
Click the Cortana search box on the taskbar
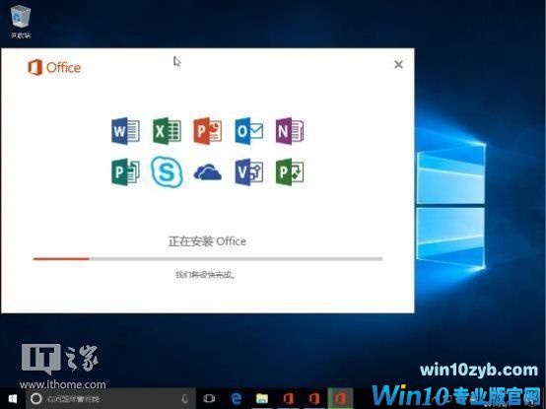tap(110, 398)
